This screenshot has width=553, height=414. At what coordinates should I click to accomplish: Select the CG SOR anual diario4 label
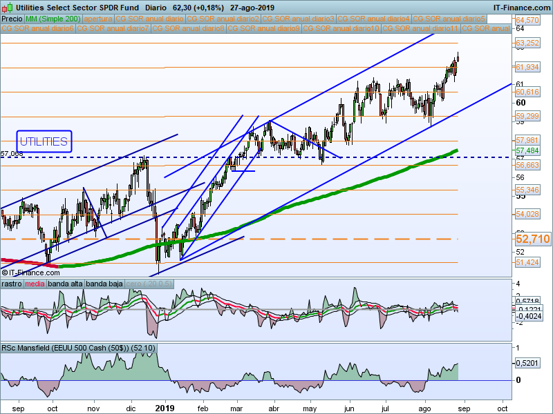point(374,19)
